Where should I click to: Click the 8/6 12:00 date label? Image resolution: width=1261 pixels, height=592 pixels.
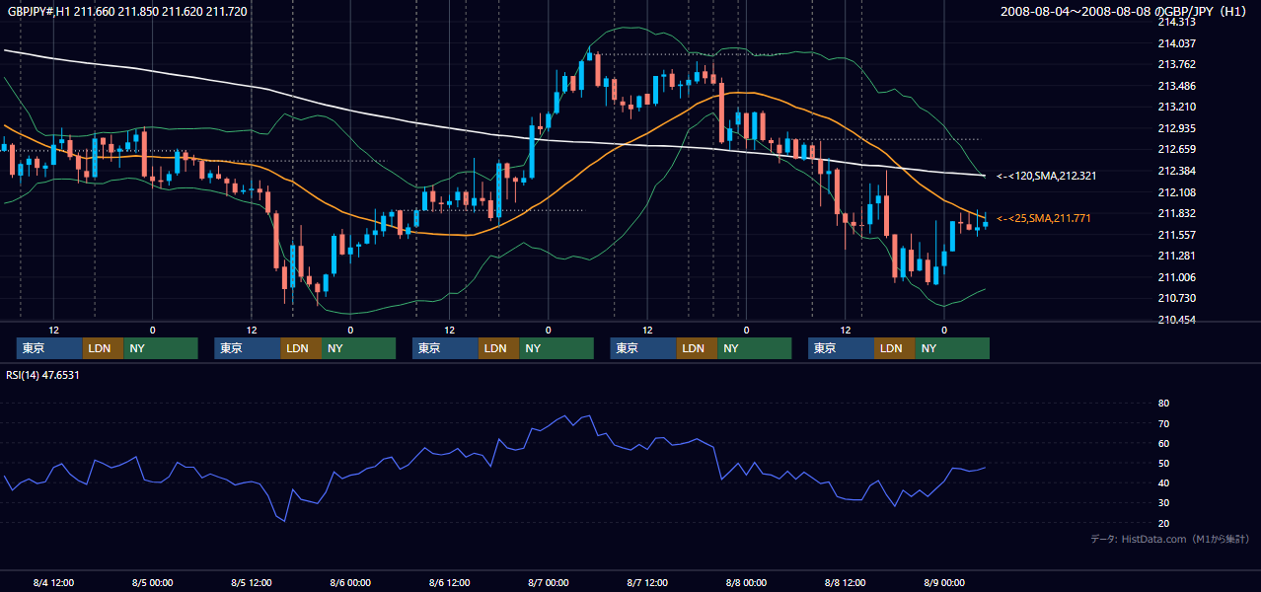pos(449,582)
